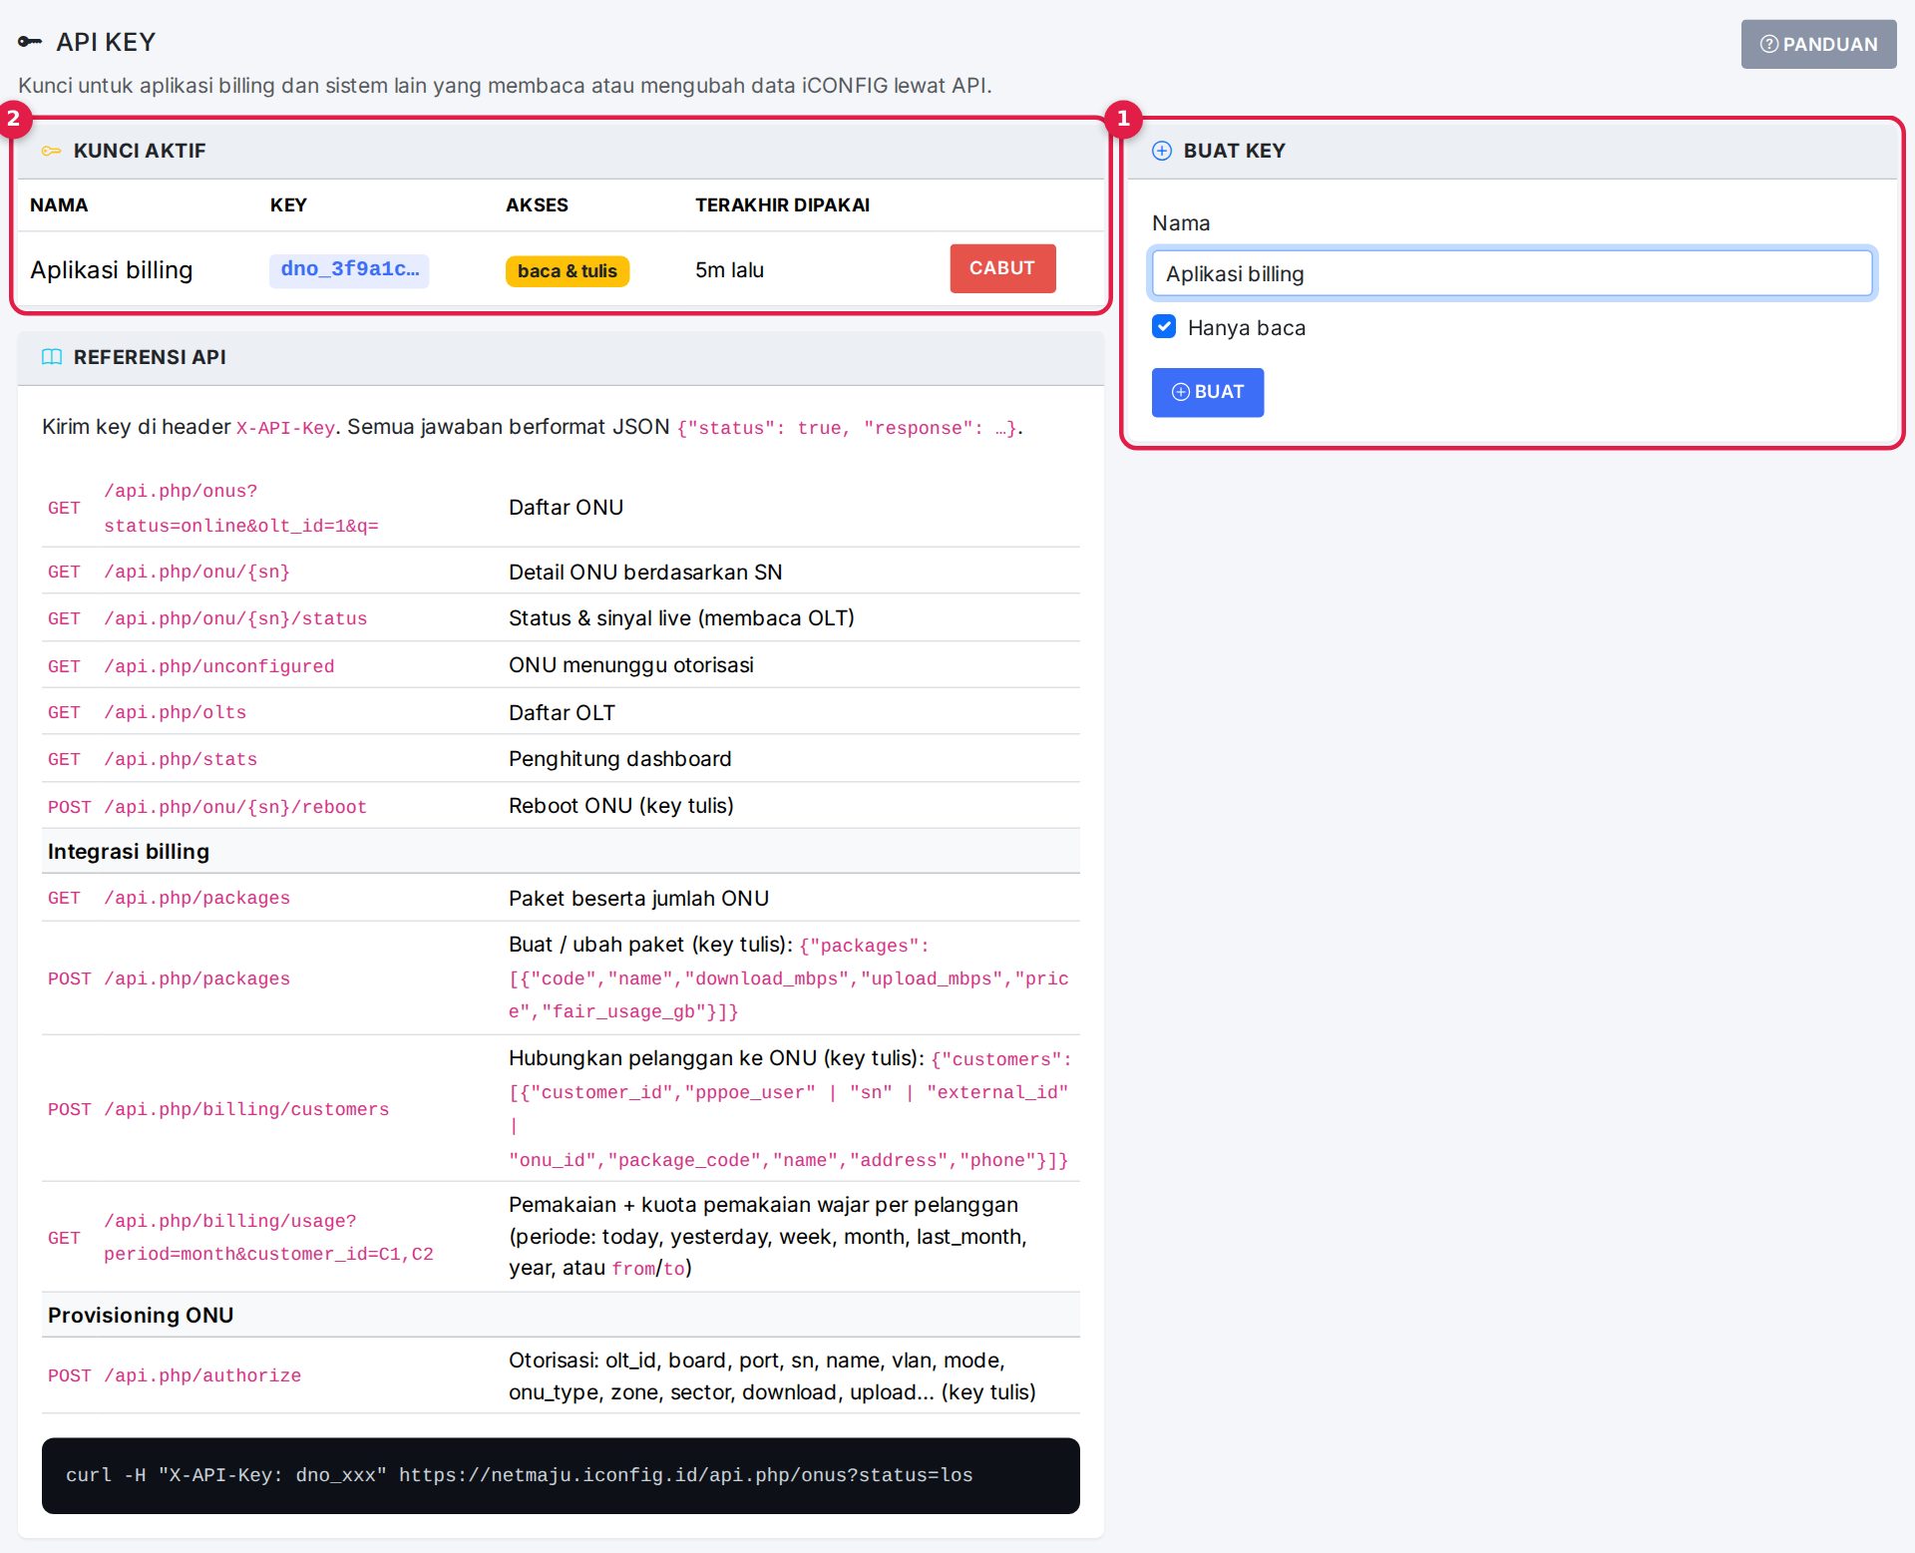Click the /api.php/billing/customers endpoint
This screenshot has width=1915, height=1553.
(246, 1109)
